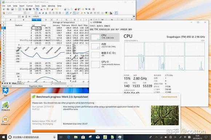Image resolution: width=211 pixels, height=140 pixels.
Task: Expand the formula bar arrow
Action: tap(134, 16)
